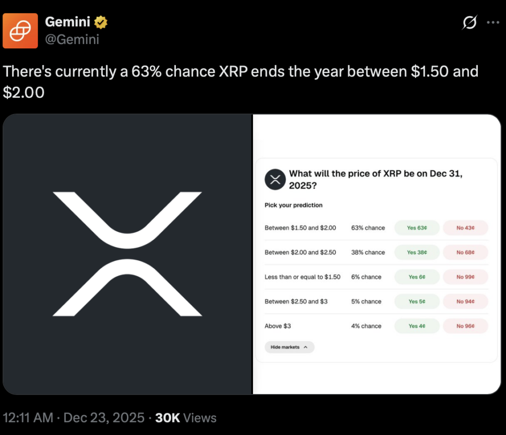
Task: Open Grok analysis for this post
Action: 469,23
